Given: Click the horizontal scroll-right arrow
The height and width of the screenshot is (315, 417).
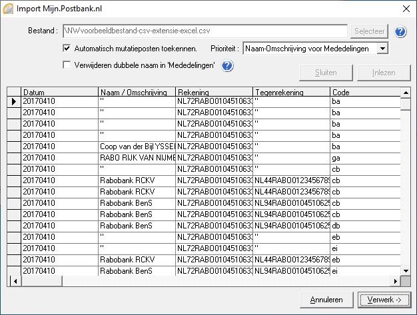Looking at the screenshot, I should click(x=395, y=281).
